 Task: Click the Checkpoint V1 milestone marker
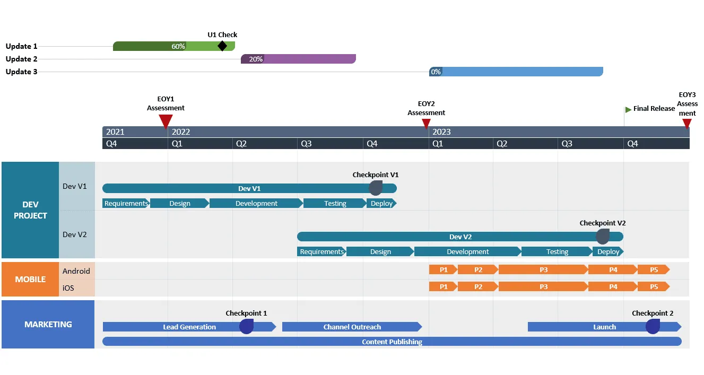[376, 188]
